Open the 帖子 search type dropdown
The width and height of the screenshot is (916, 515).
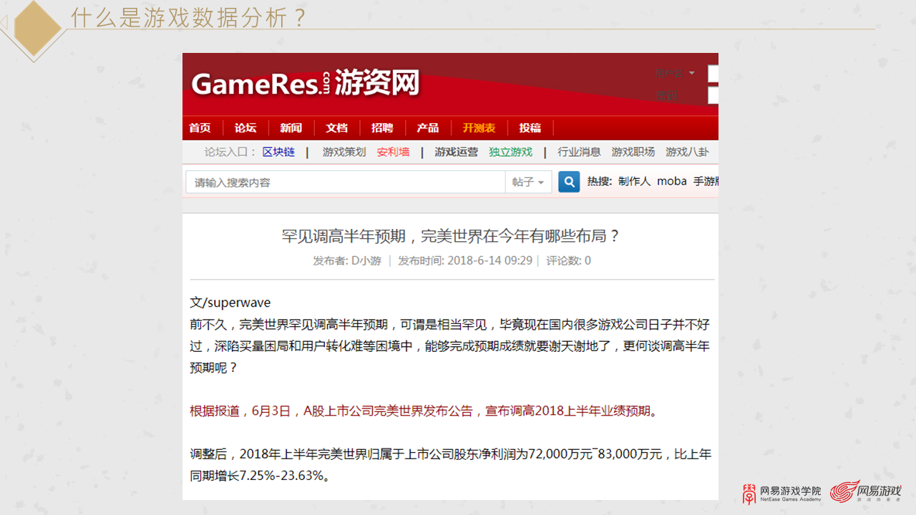[x=528, y=182]
